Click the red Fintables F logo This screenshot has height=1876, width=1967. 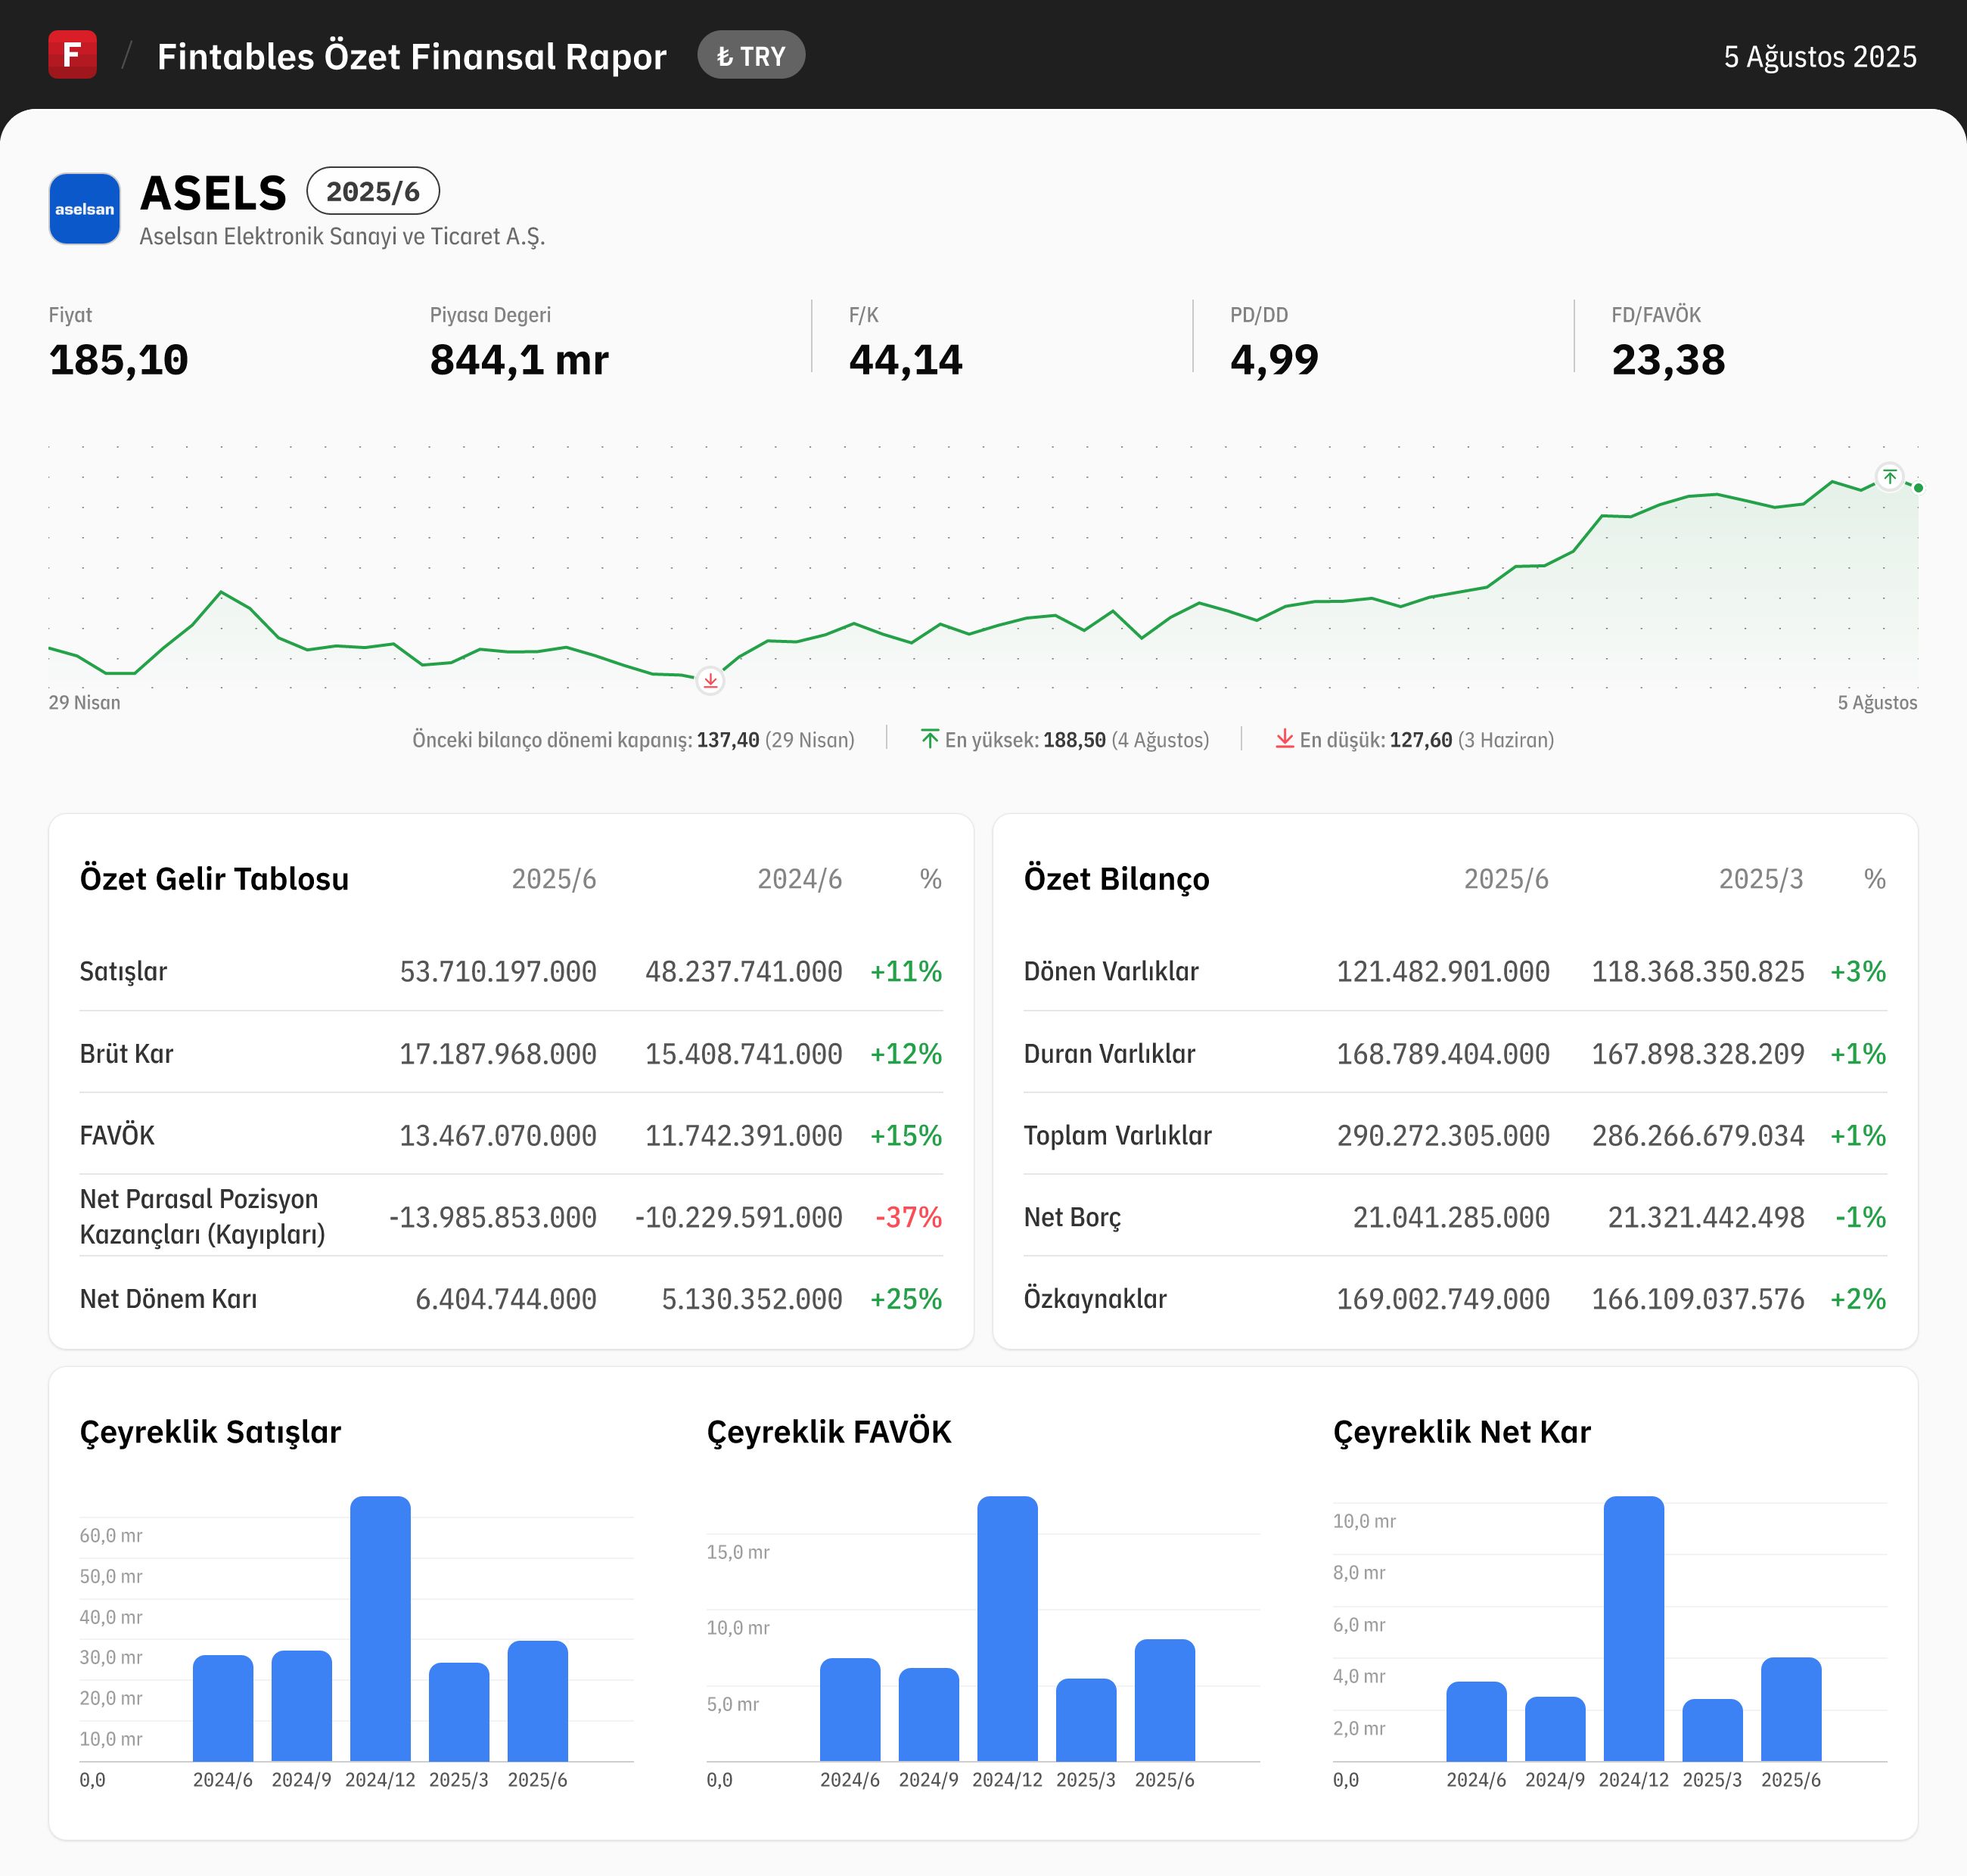coord(72,55)
